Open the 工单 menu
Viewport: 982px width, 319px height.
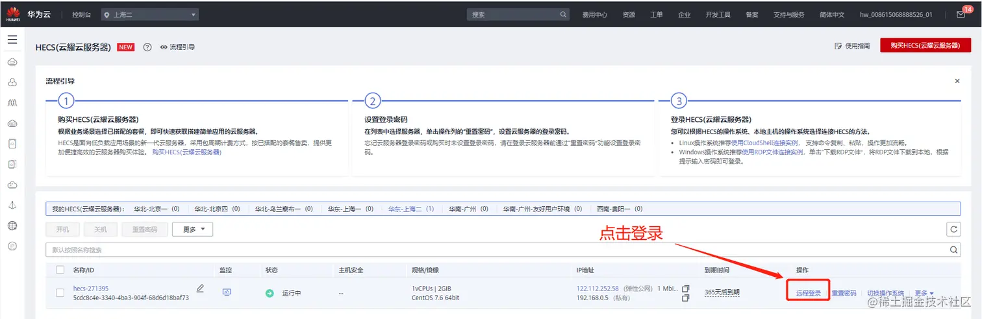657,14
